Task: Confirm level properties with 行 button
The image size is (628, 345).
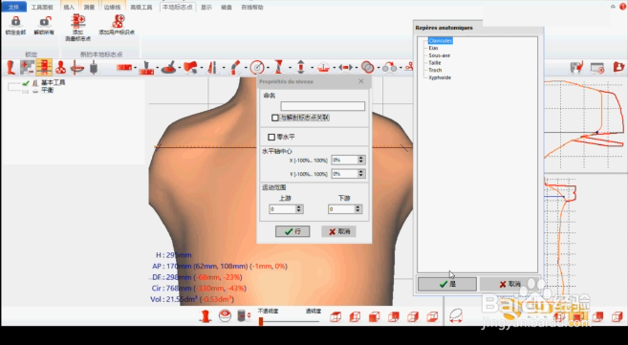Action: tap(292, 231)
